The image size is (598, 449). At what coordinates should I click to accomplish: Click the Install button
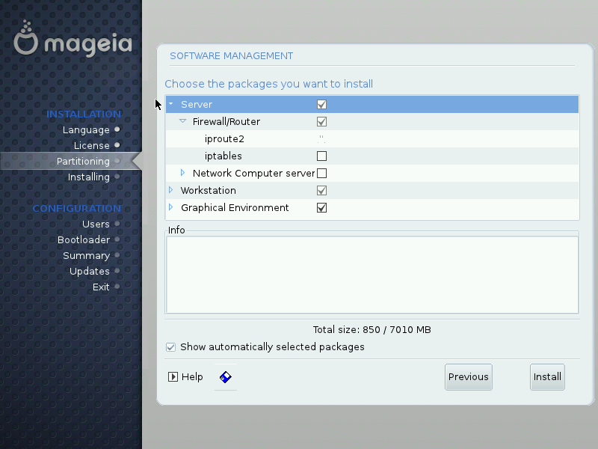tap(547, 377)
